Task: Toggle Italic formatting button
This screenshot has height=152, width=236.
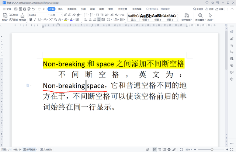Action: click(35, 20)
